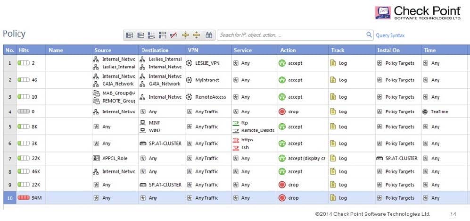Click the red drop icon in rule 4
The image size is (470, 221).
(x=282, y=111)
